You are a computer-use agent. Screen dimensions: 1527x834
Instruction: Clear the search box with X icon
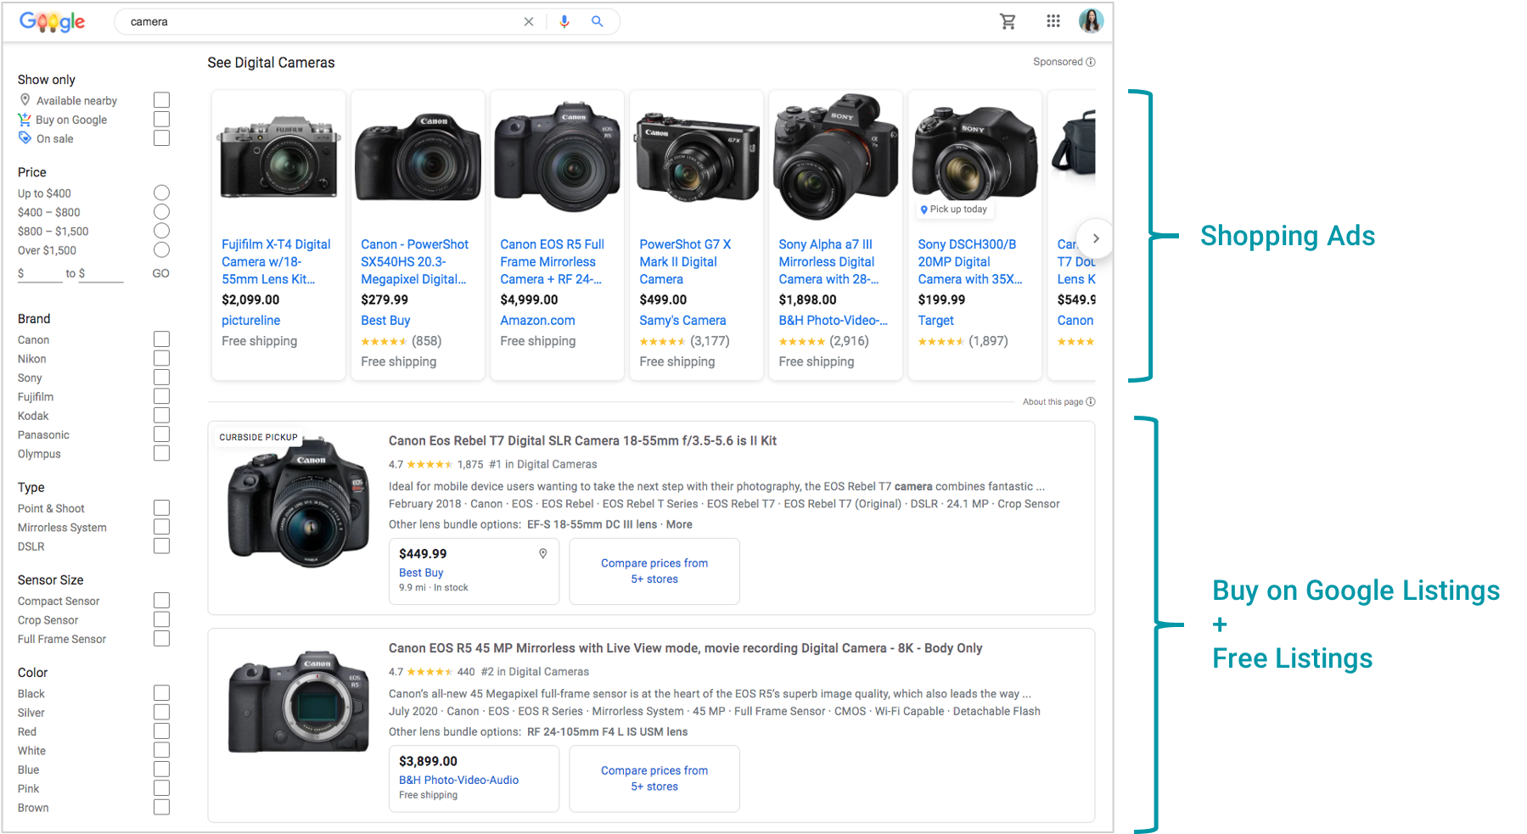(x=529, y=22)
